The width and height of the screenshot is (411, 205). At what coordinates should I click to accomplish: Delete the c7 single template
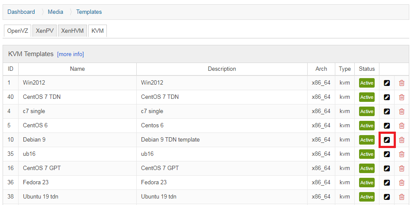[401, 111]
